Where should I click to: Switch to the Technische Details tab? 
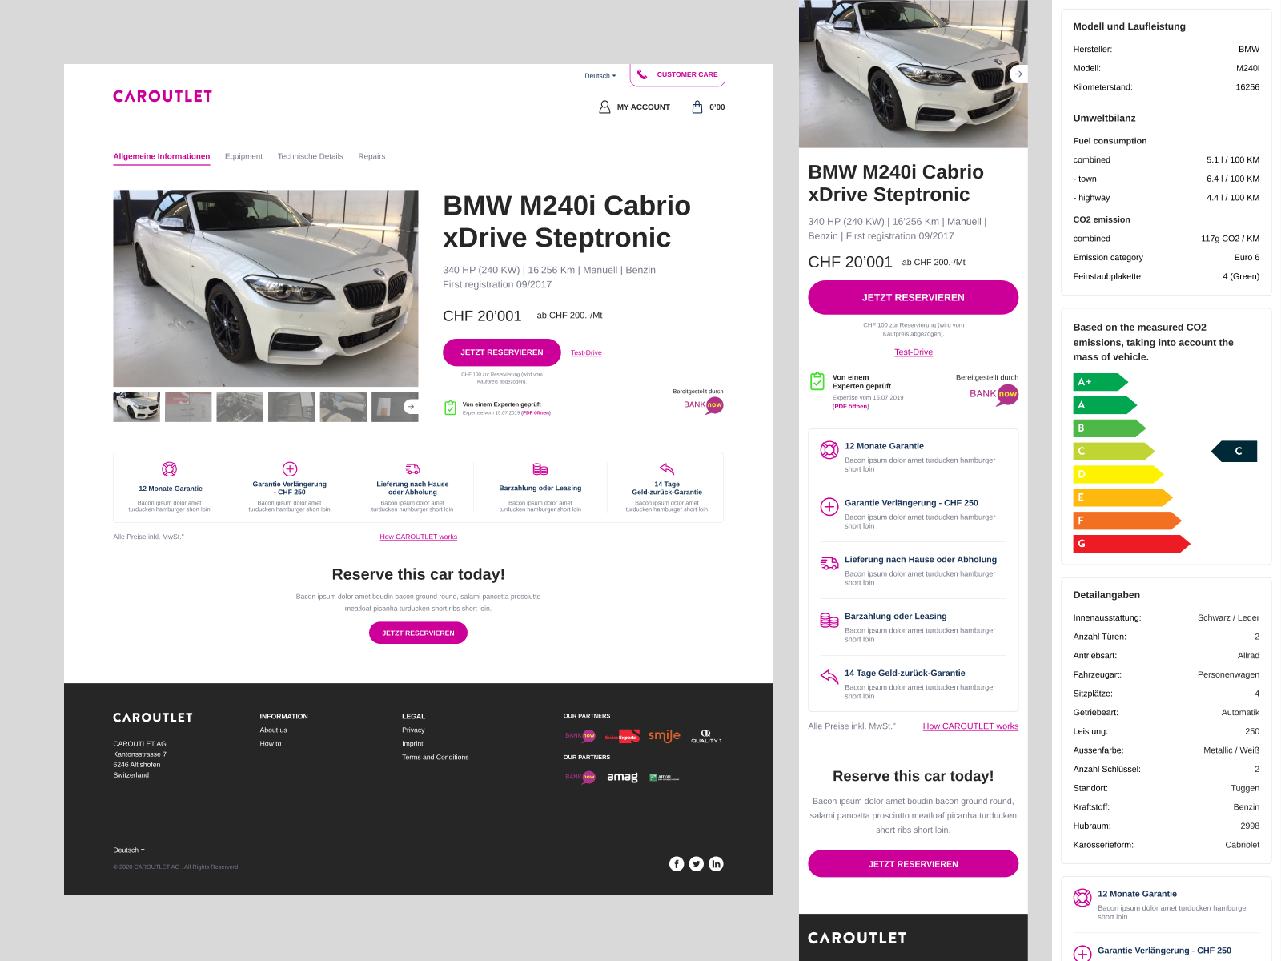coord(311,156)
